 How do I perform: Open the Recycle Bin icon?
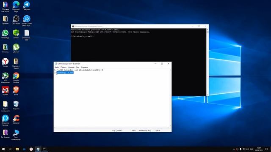16,105
